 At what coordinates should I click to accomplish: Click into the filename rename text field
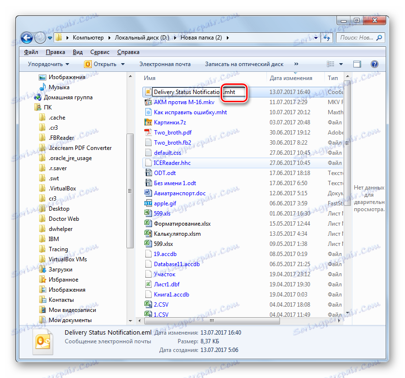[199, 92]
